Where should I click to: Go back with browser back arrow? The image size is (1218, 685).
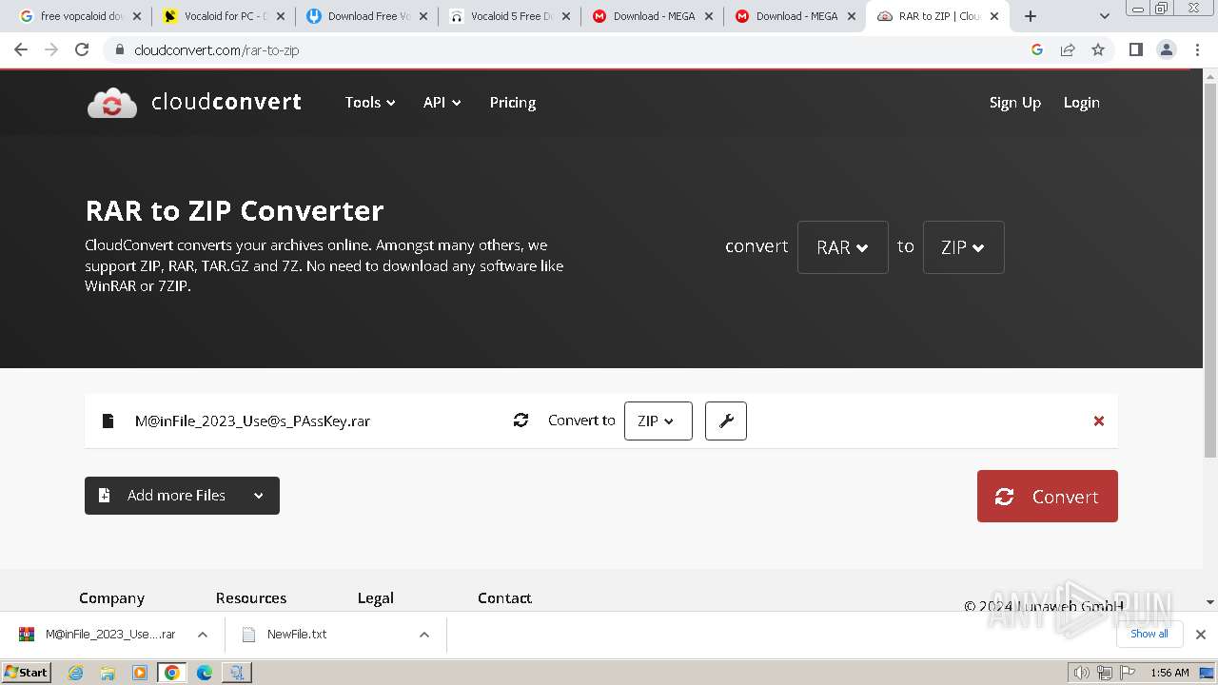21,49
